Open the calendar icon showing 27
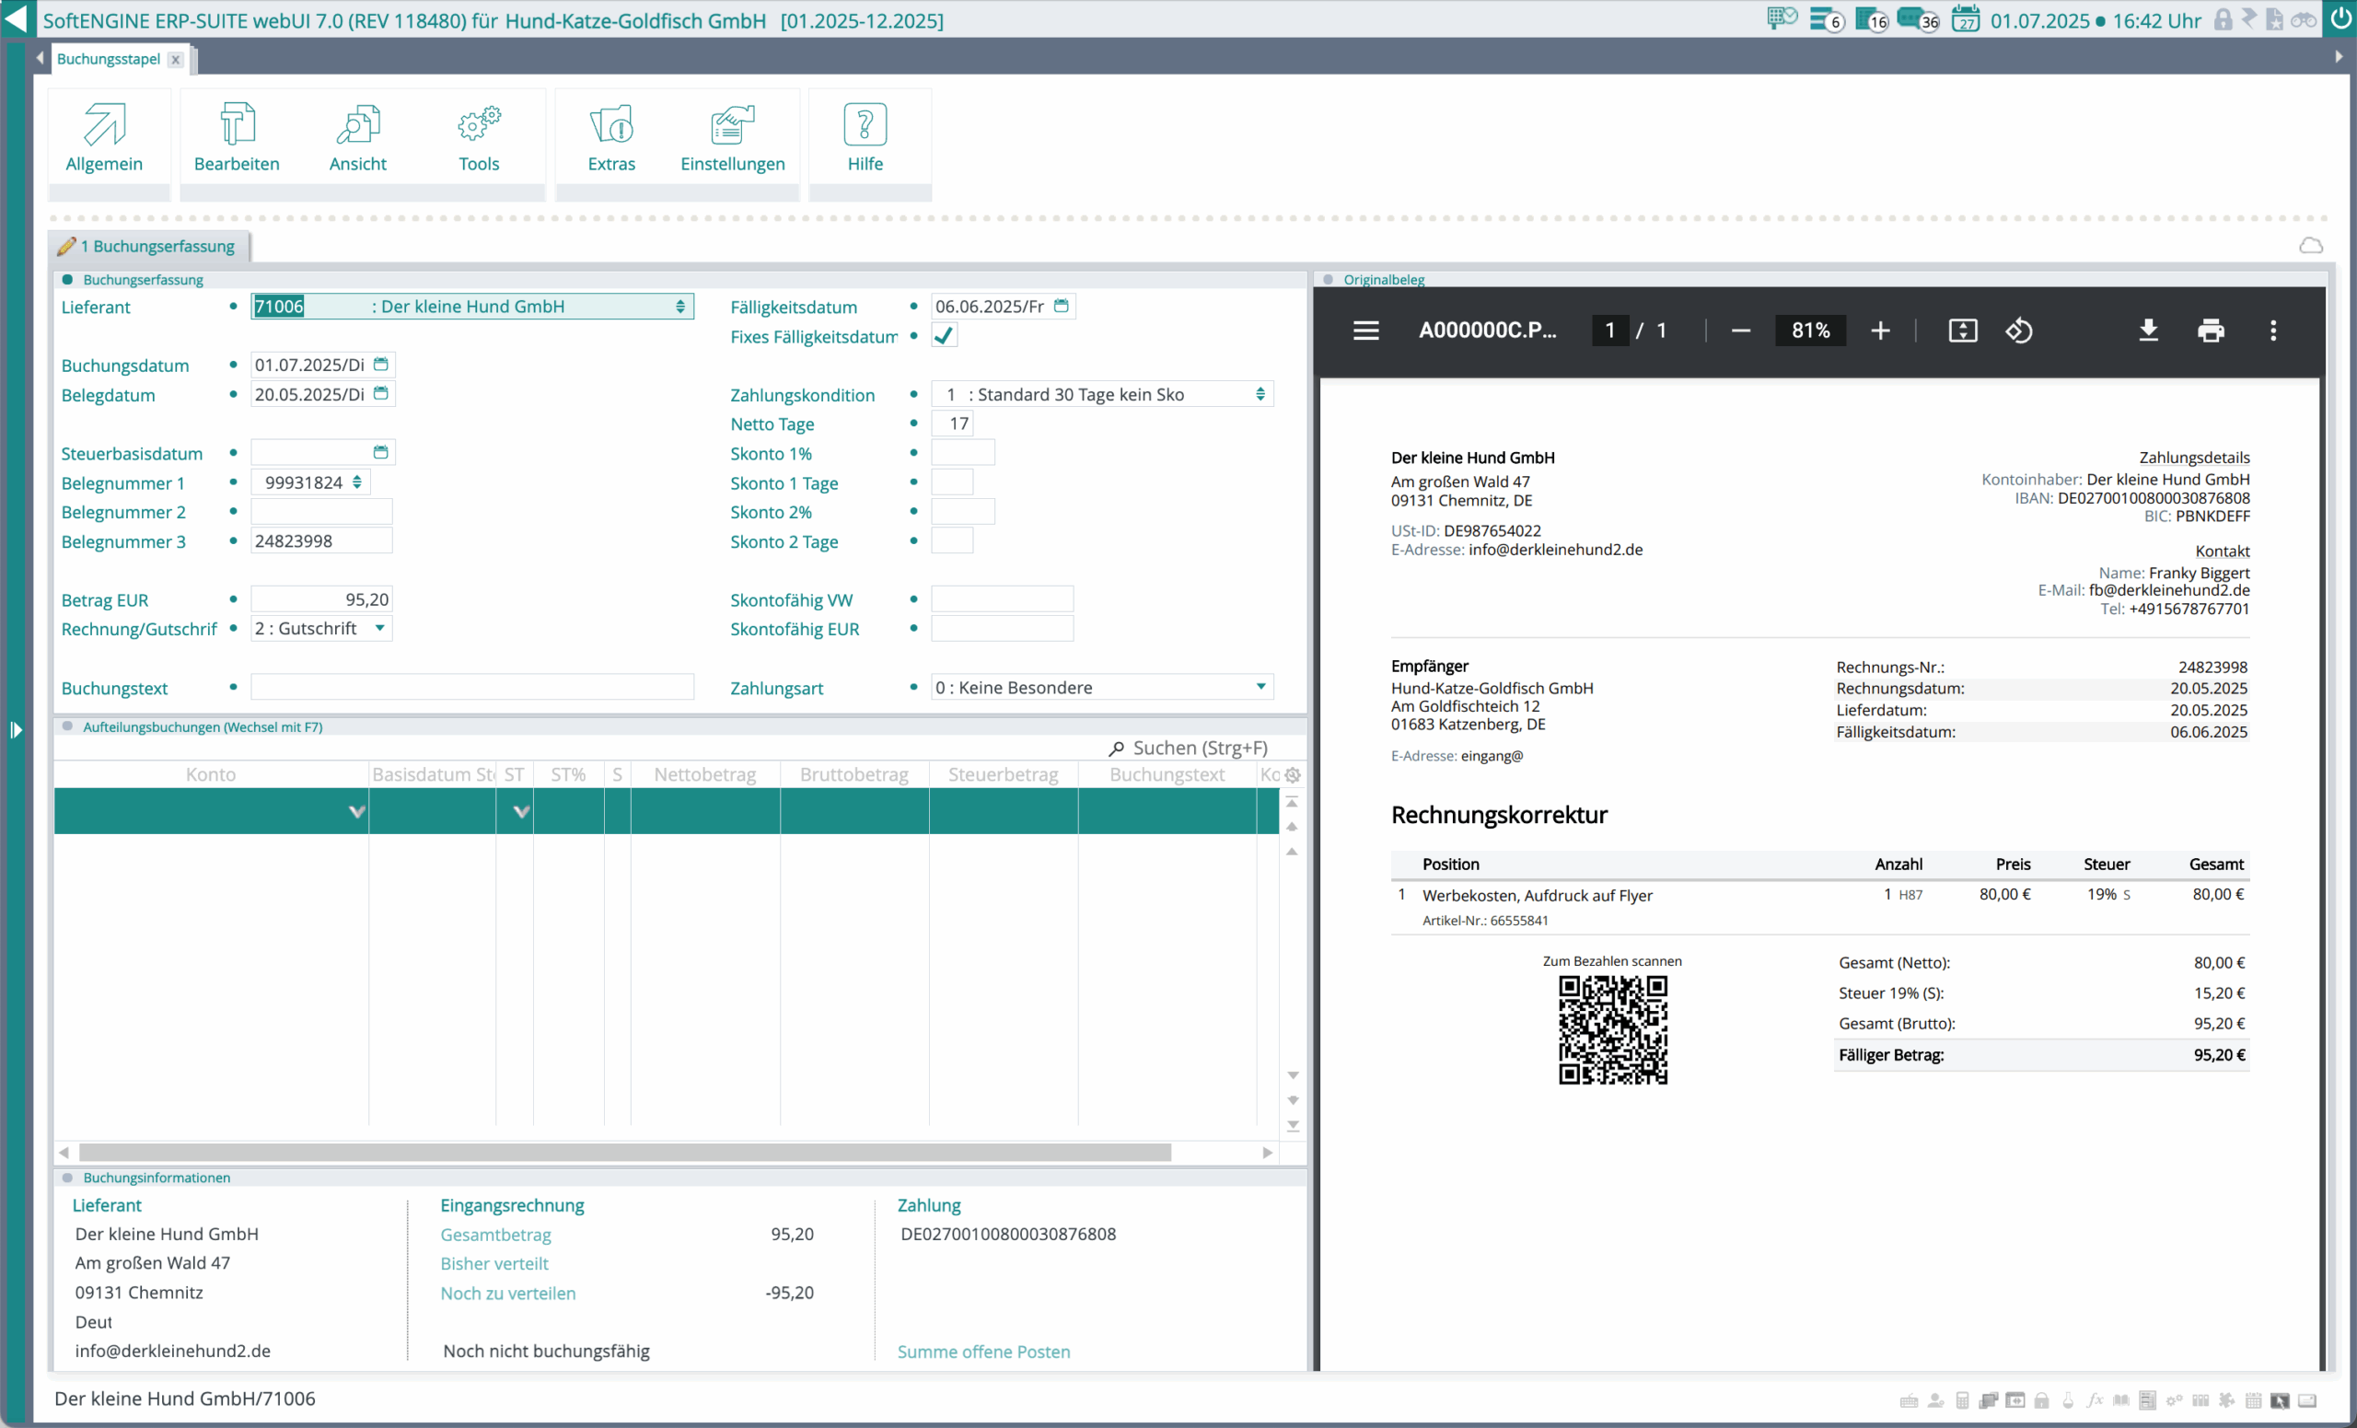This screenshot has height=1428, width=2357. pyautogui.click(x=1966, y=19)
